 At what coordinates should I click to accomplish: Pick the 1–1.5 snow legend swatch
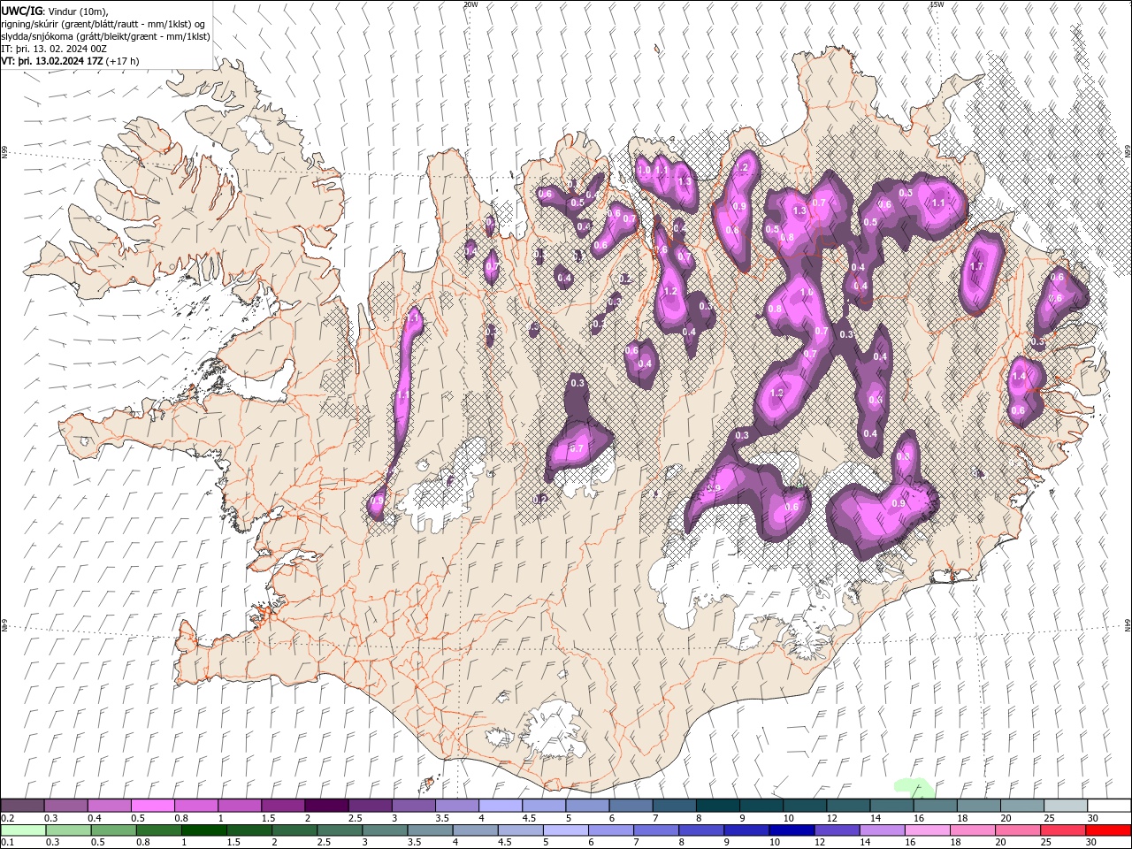click(240, 806)
